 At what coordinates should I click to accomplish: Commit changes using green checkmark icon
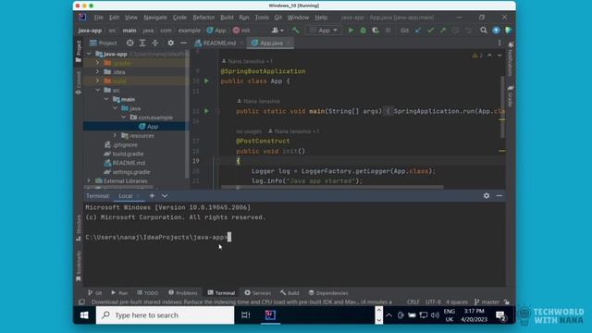[x=430, y=31]
